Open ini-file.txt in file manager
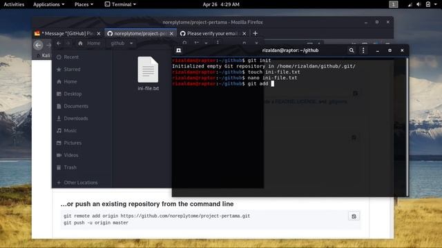The height and width of the screenshot is (248, 442). tap(148, 74)
